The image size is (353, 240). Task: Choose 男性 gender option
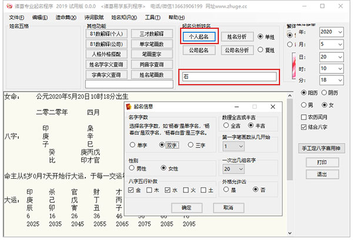click(132, 168)
